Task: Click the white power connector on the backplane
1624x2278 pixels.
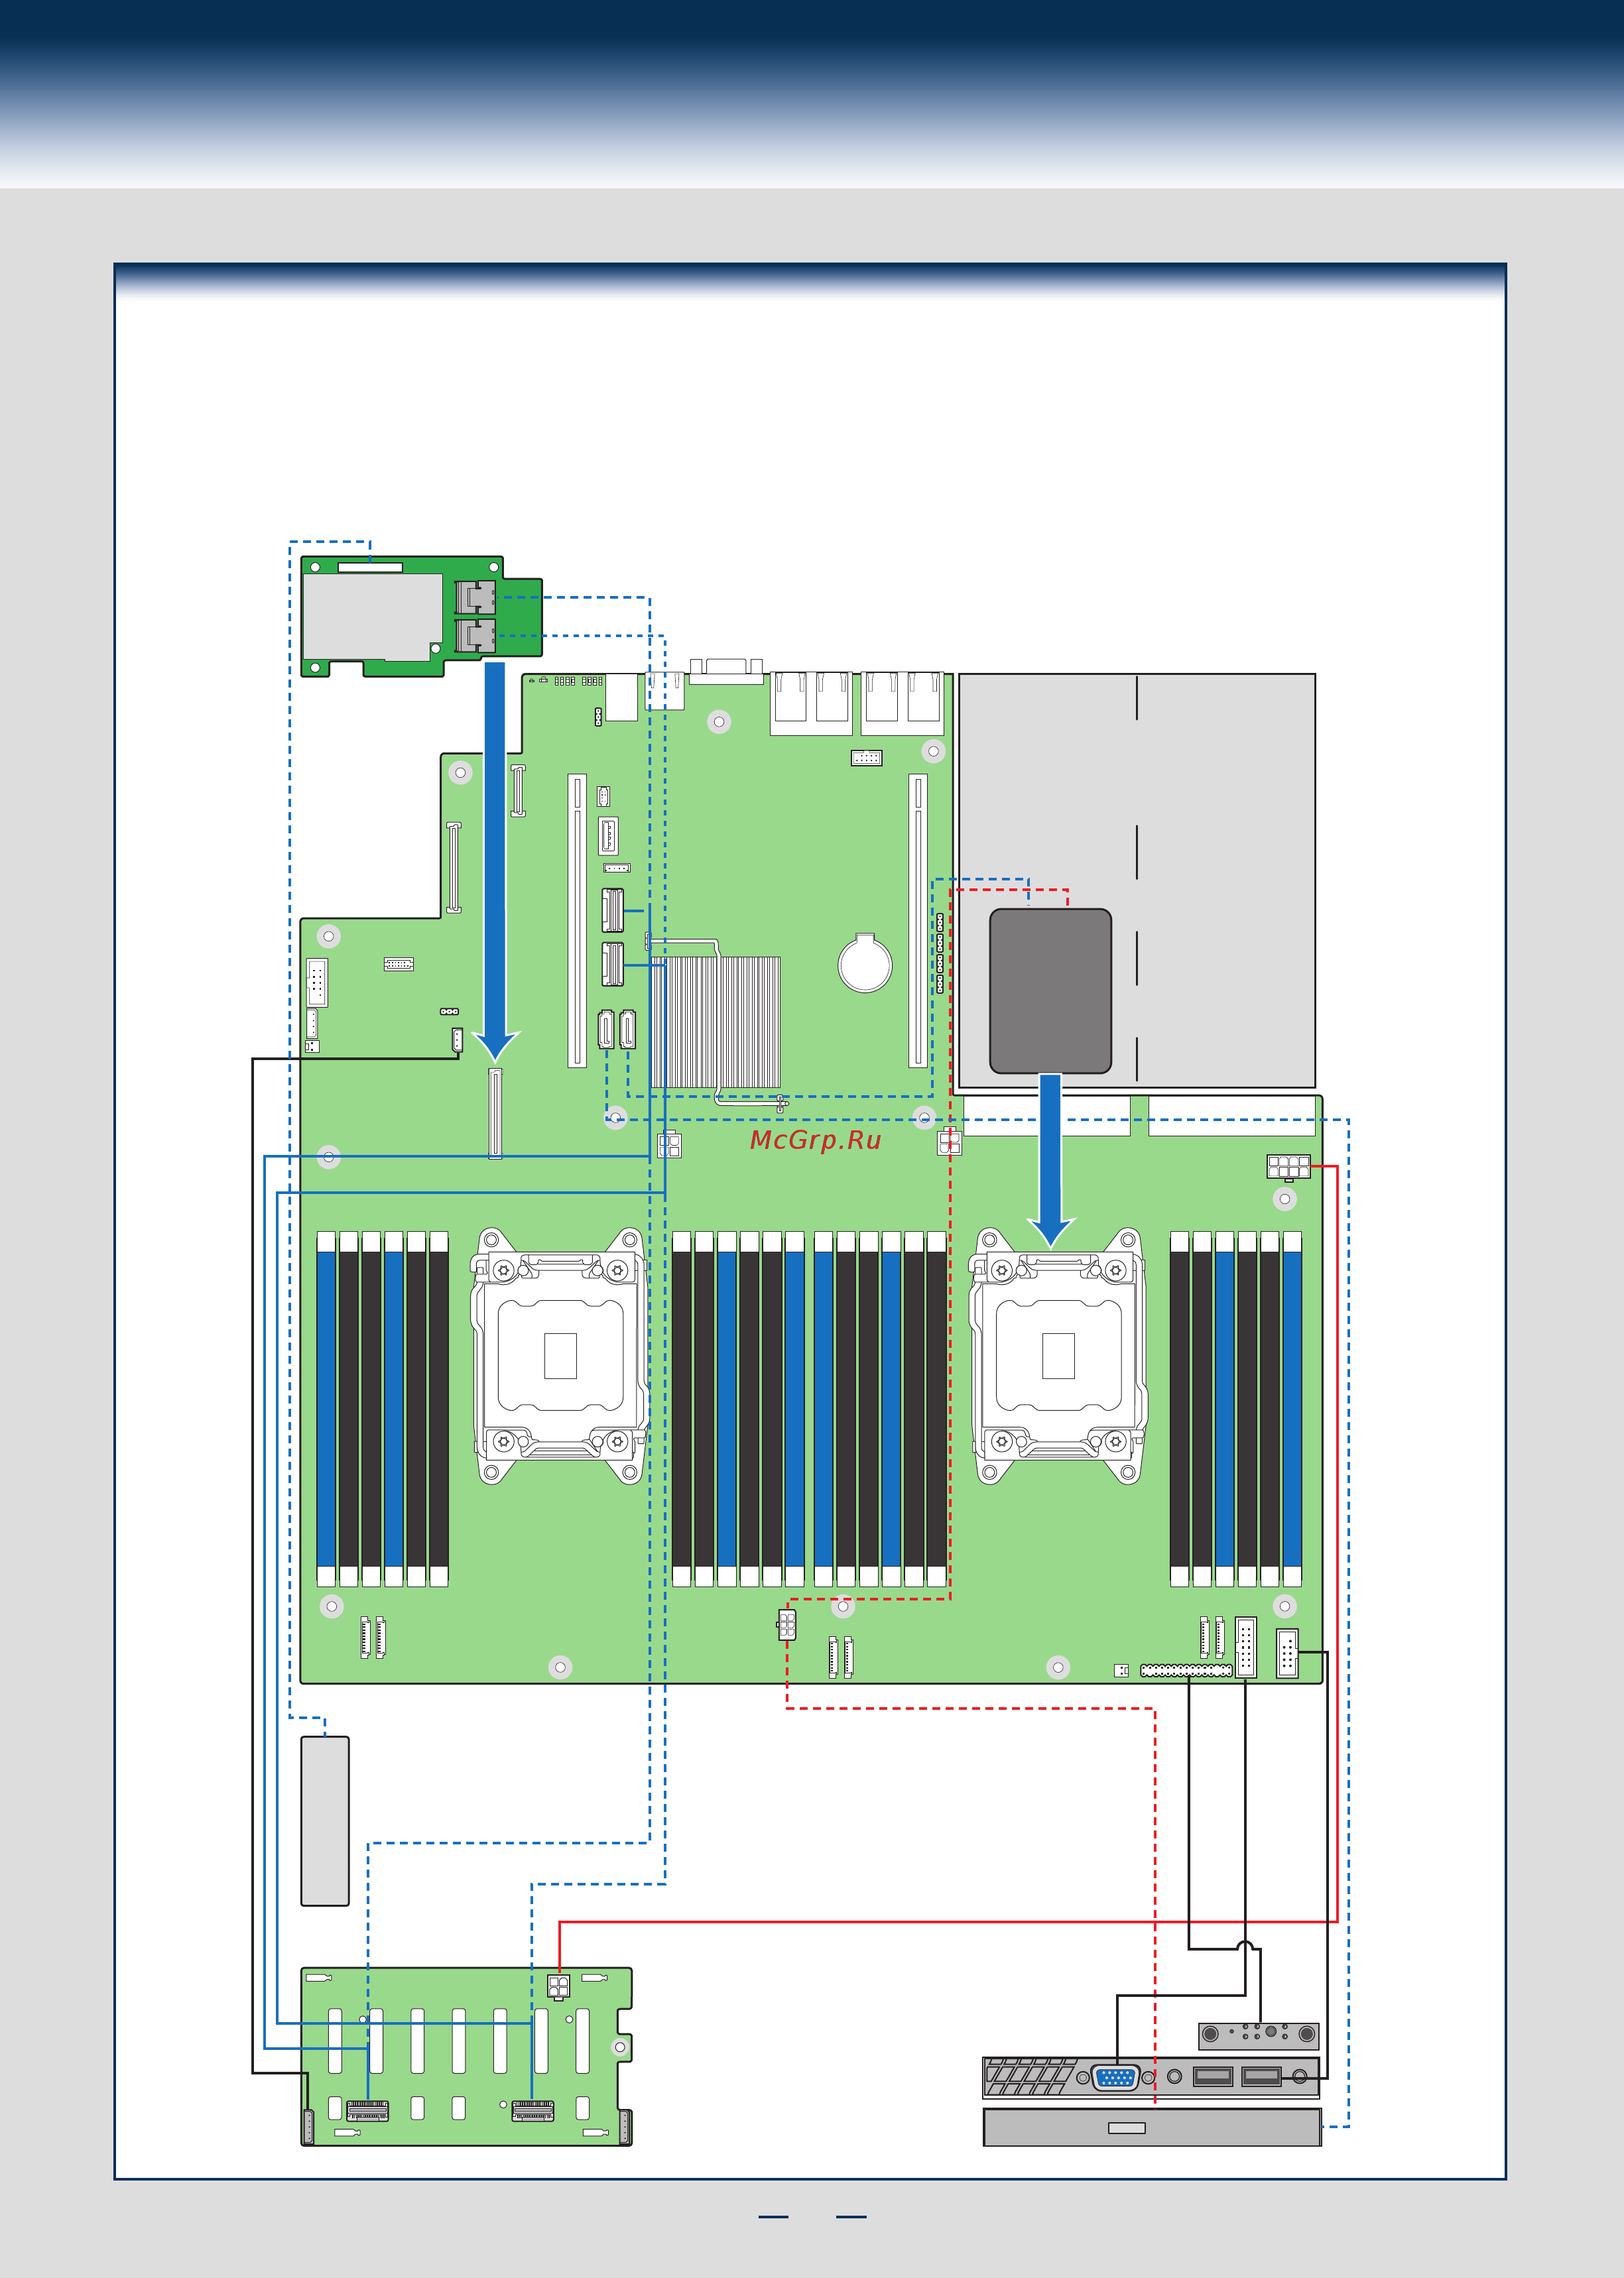Action: coord(559,1986)
